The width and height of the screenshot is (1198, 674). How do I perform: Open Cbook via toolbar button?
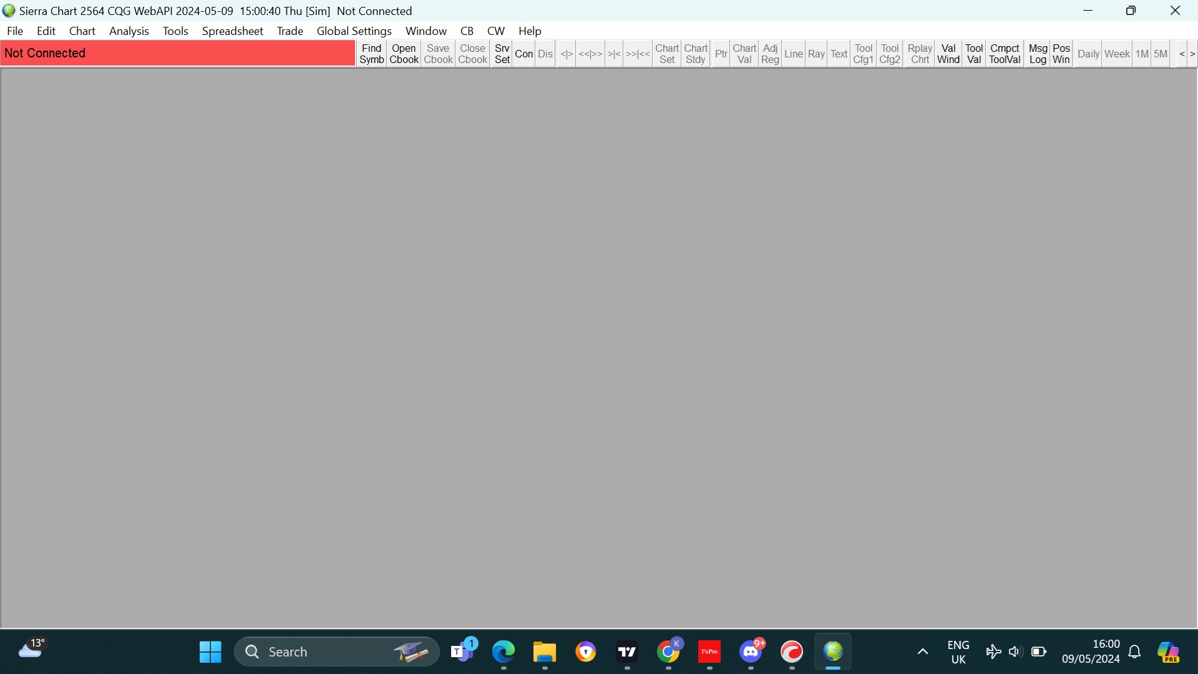point(404,54)
